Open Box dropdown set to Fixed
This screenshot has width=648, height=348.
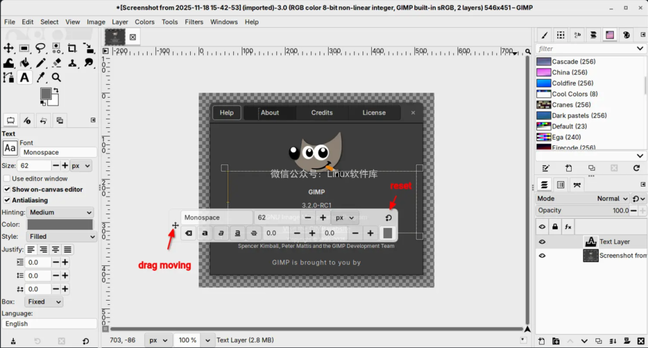point(43,302)
